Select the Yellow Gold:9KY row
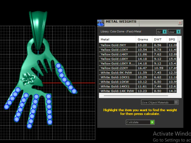Viewport: 191px width, 143px height. click(138, 45)
